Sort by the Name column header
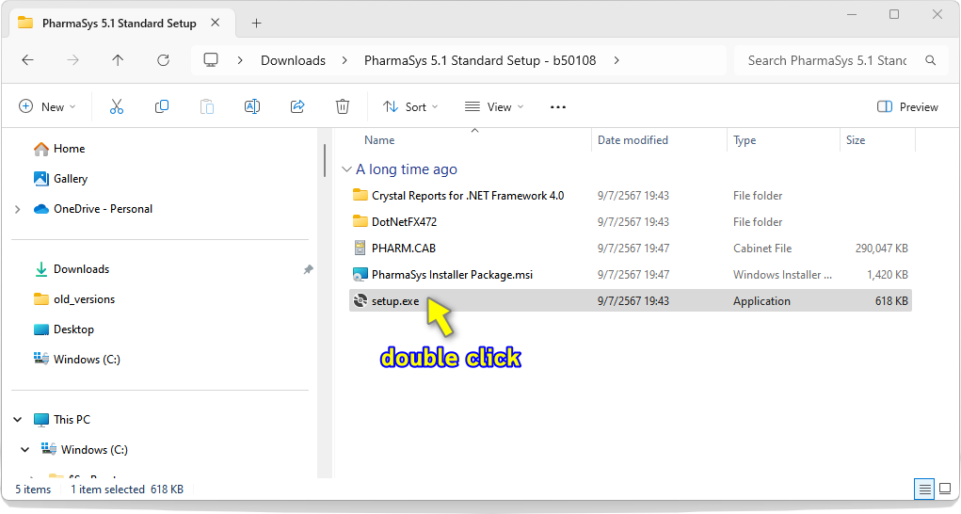This screenshot has width=961, height=514. coord(379,139)
